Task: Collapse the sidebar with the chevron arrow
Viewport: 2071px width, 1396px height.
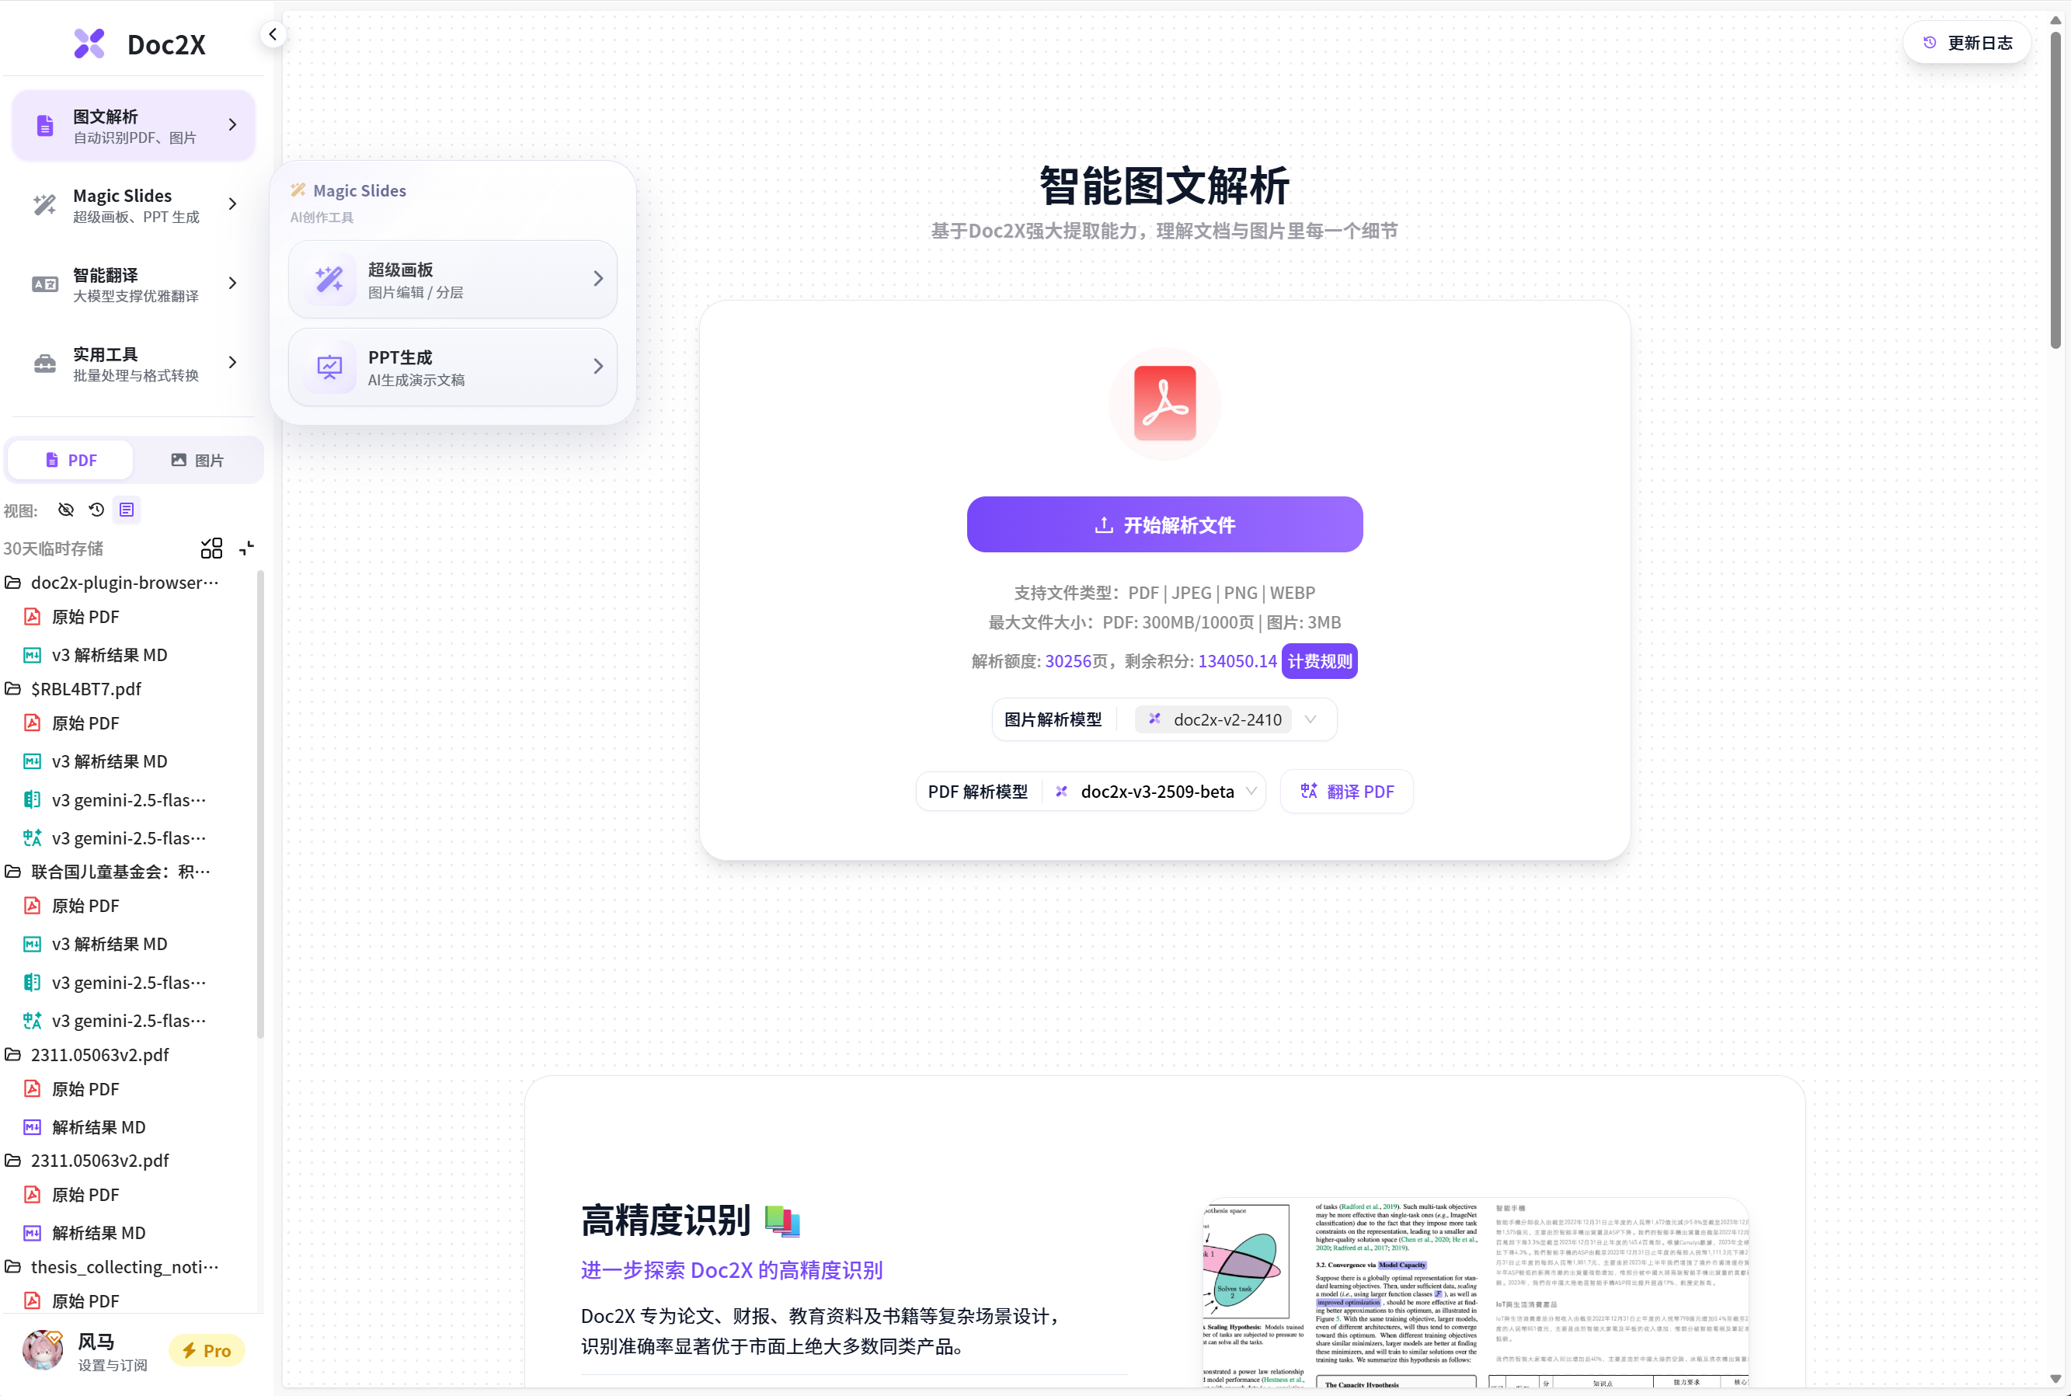Action: [x=273, y=34]
